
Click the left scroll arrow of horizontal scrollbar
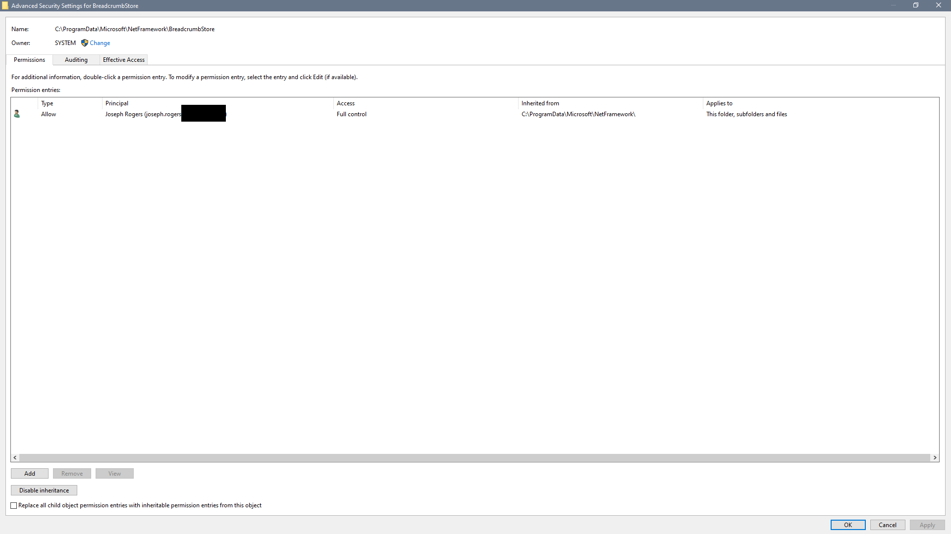click(15, 458)
